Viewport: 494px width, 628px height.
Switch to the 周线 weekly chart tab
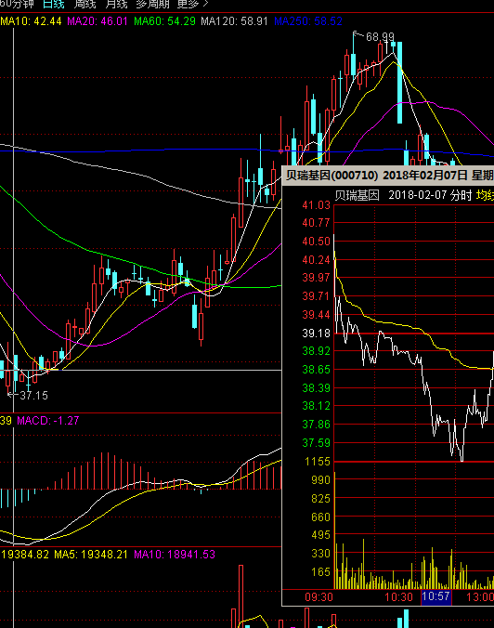coord(85,4)
